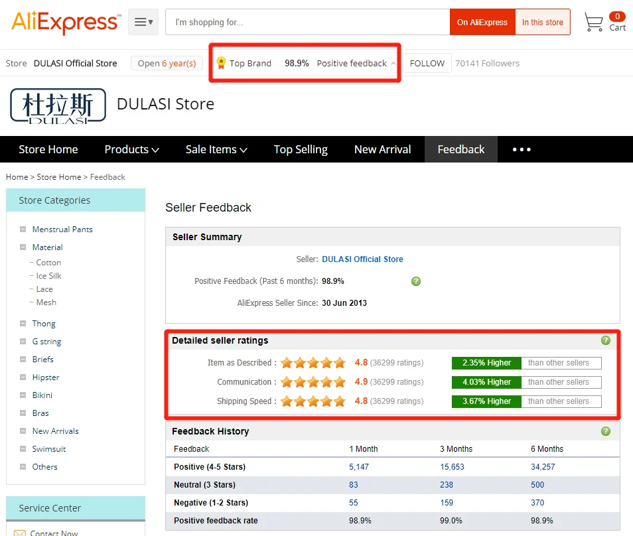Viewport: 633px width, 536px height.
Task: Click the DULASI store logo image
Action: point(58,105)
